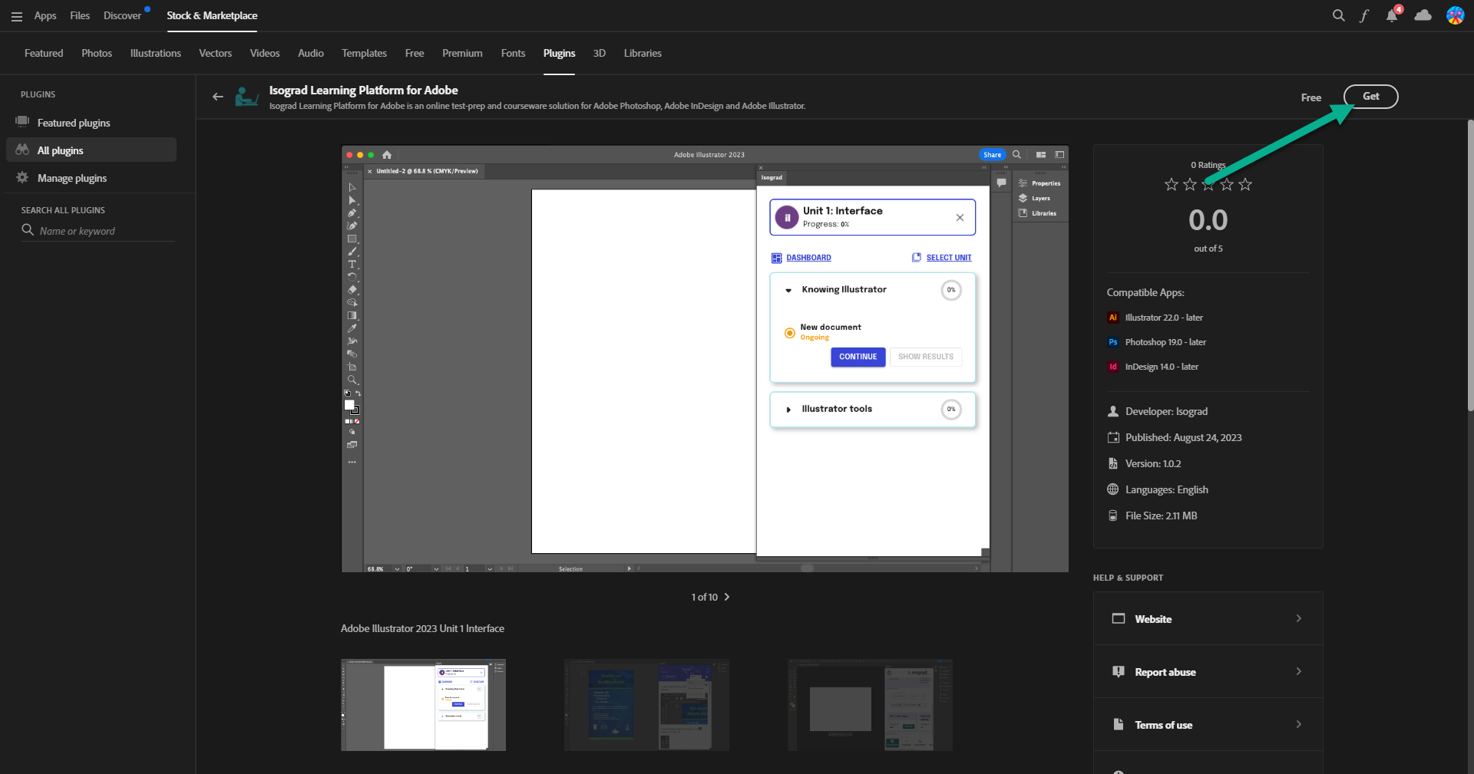Open All plugins in sidebar
The width and height of the screenshot is (1474, 774).
coord(91,150)
